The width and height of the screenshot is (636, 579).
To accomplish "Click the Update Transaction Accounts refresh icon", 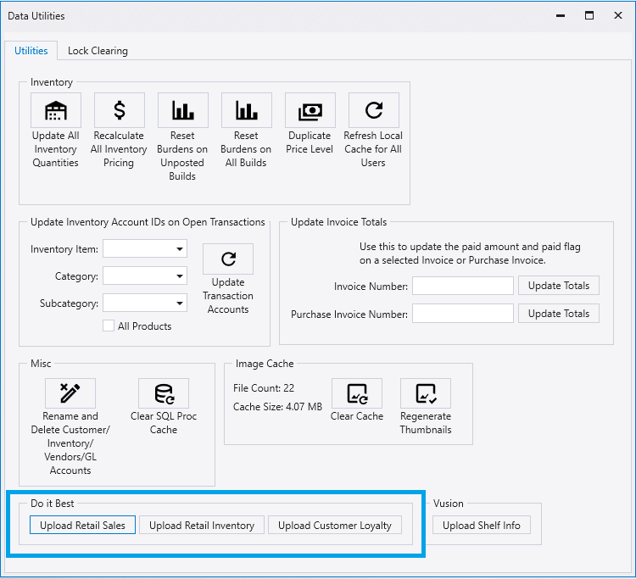I will 228,259.
